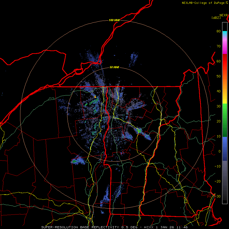Click the magenta-pink segment of the color bar
This screenshot has height=229, width=229.
click(225, 45)
